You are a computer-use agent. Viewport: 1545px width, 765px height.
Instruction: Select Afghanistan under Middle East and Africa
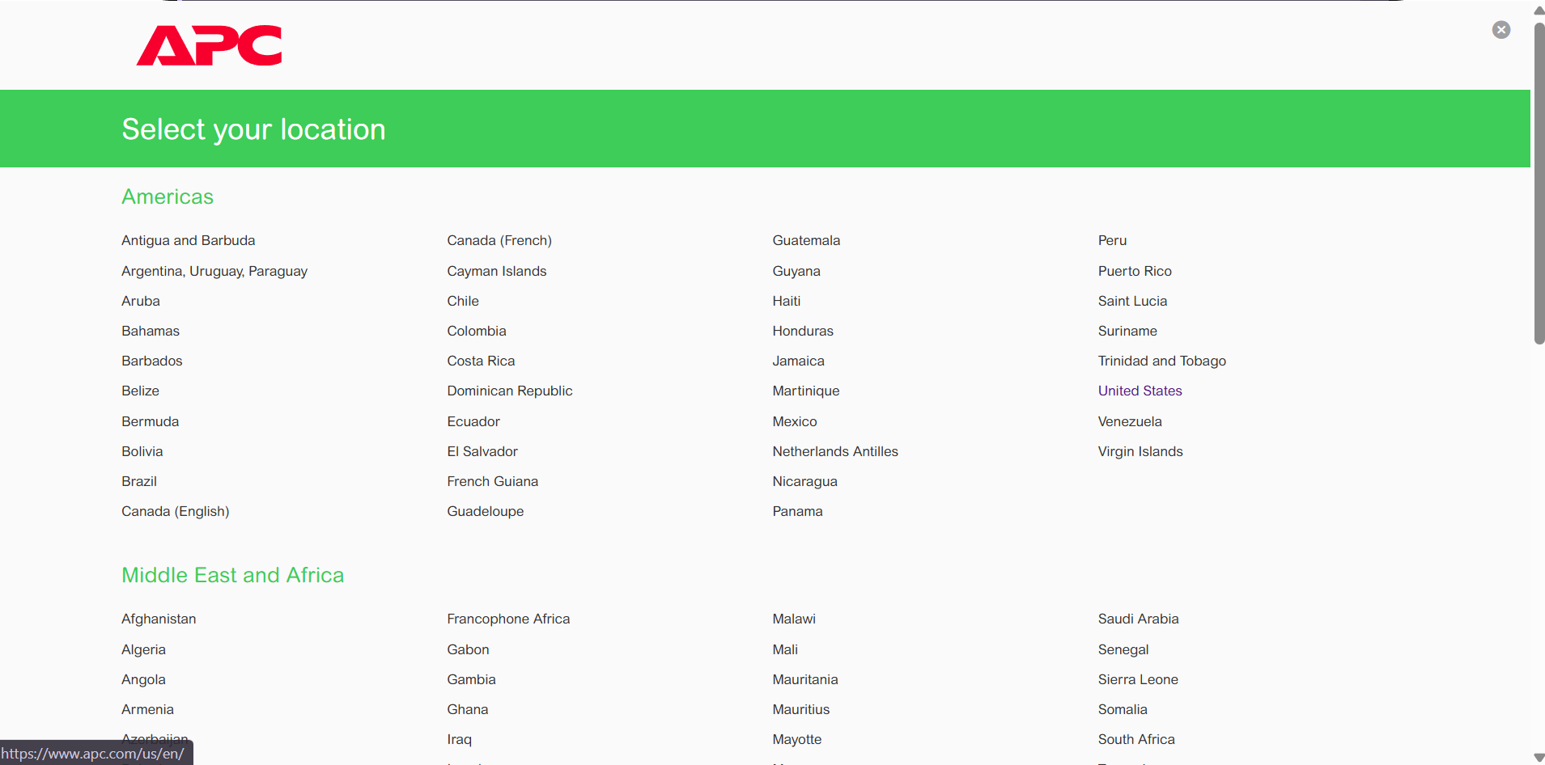pos(159,619)
